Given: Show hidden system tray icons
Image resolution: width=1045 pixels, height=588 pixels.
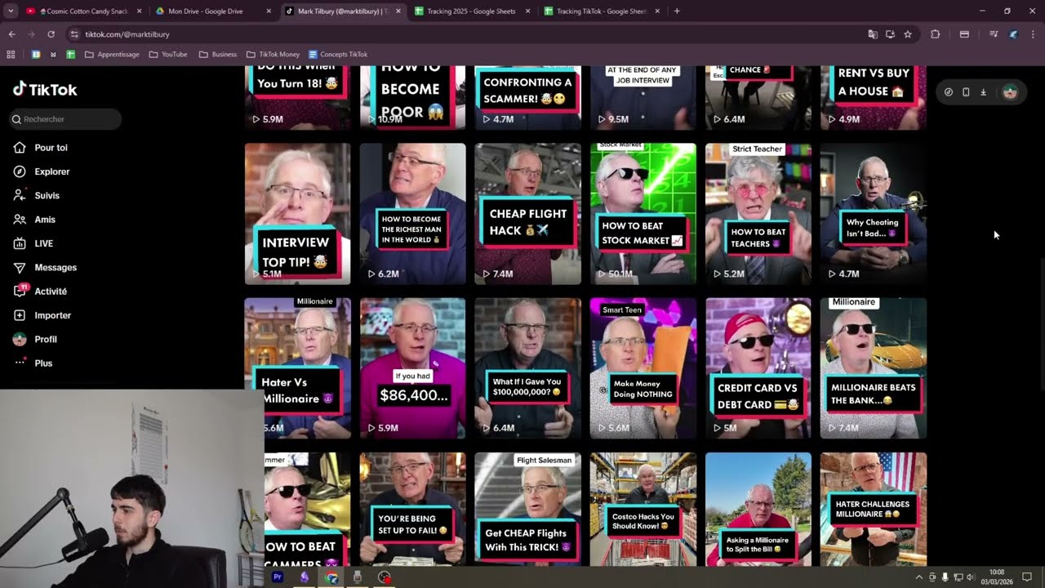Looking at the screenshot, I should (x=918, y=577).
